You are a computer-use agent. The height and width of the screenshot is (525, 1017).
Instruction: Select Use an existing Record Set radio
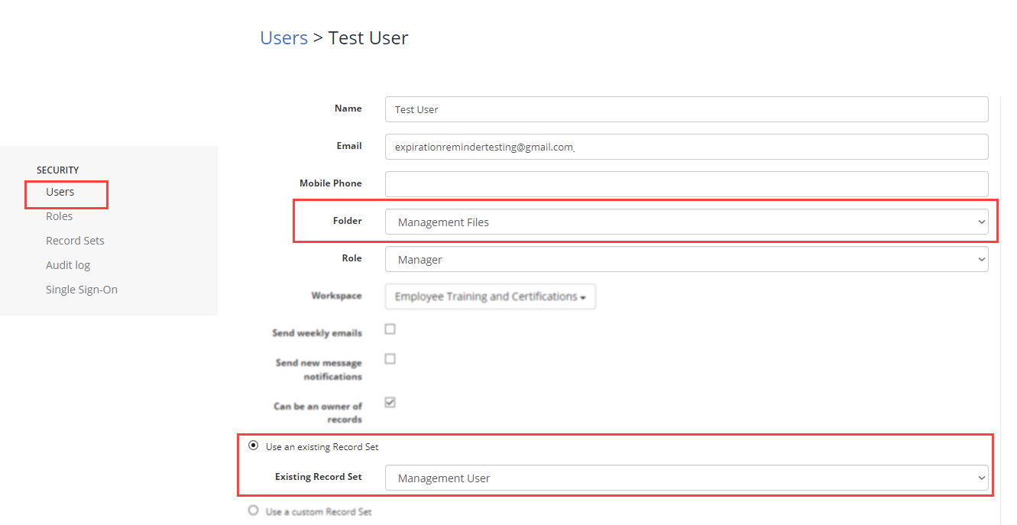click(x=253, y=446)
